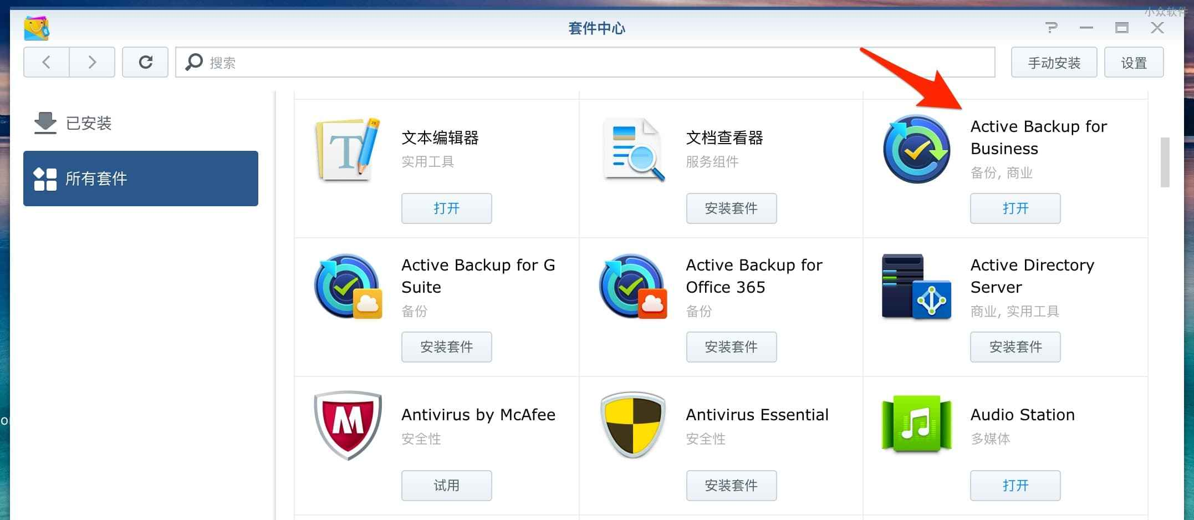Click the Document Viewer package icon
The image size is (1194, 520).
[x=634, y=149]
